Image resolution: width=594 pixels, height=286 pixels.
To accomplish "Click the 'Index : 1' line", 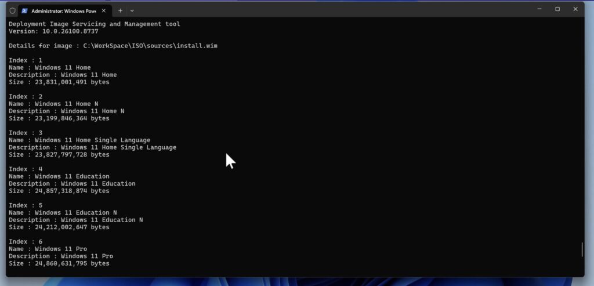I will tap(26, 60).
